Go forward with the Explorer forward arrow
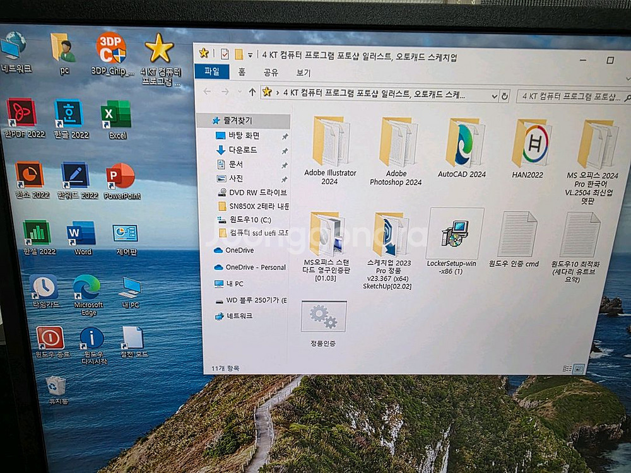631x473 pixels. 225,92
